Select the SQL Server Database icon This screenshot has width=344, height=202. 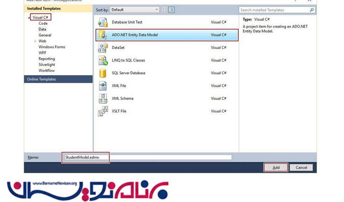pos(103,73)
